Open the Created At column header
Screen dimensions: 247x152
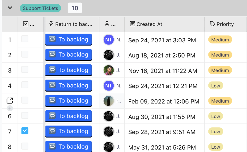149,24
